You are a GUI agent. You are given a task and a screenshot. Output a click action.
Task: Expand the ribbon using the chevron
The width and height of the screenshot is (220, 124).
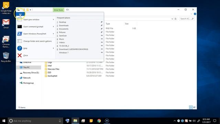pyautogui.click(x=191, y=14)
